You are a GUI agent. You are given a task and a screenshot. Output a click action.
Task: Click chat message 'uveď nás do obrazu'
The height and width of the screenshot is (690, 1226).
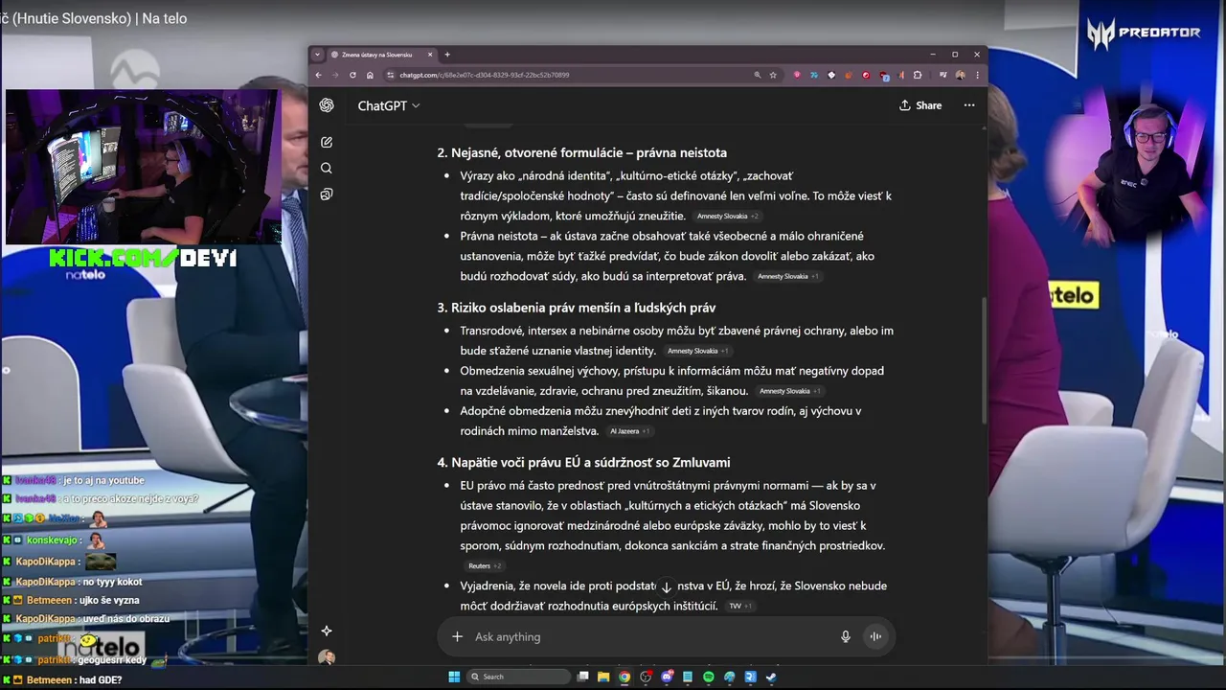[125, 619]
